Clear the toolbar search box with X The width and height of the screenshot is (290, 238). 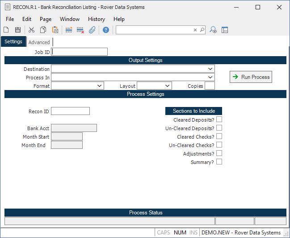(195, 30)
